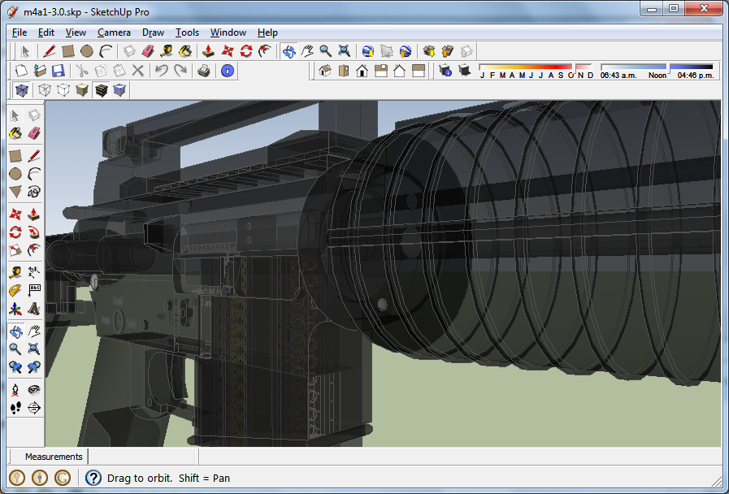Viewport: 729px width, 494px height.
Task: Switch to the Iso view
Action: coord(325,71)
